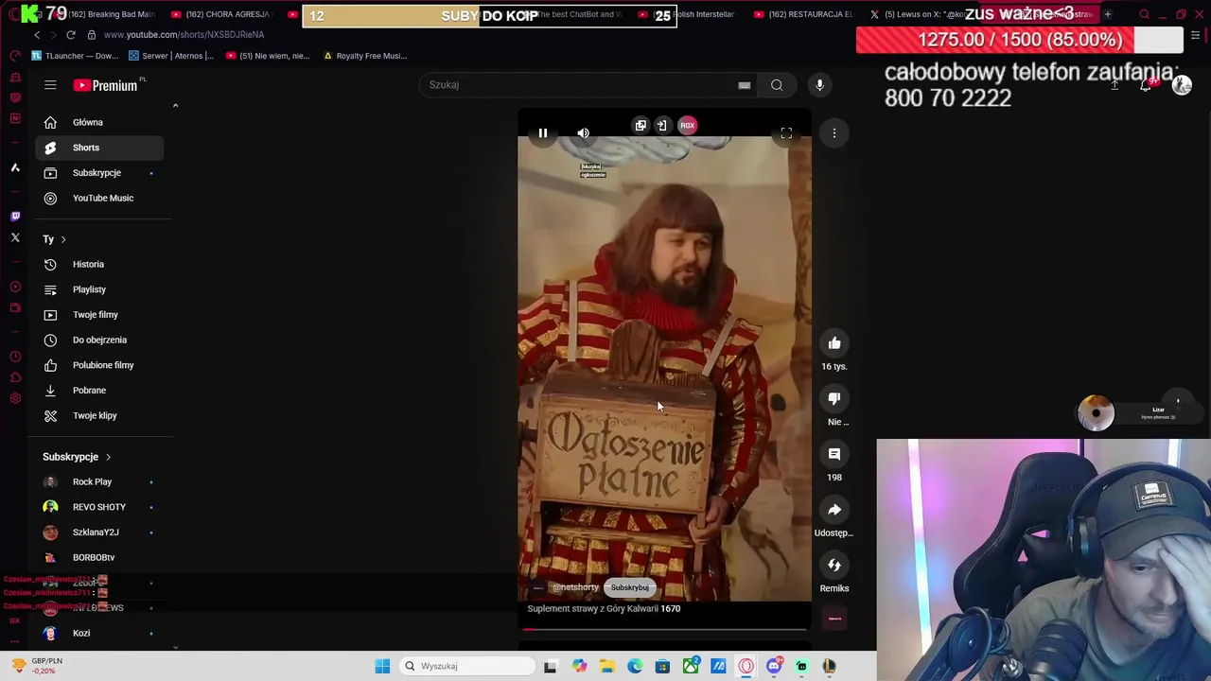This screenshot has width=1211, height=681.
Task: Open Do obejrzenia list
Action: 99,340
